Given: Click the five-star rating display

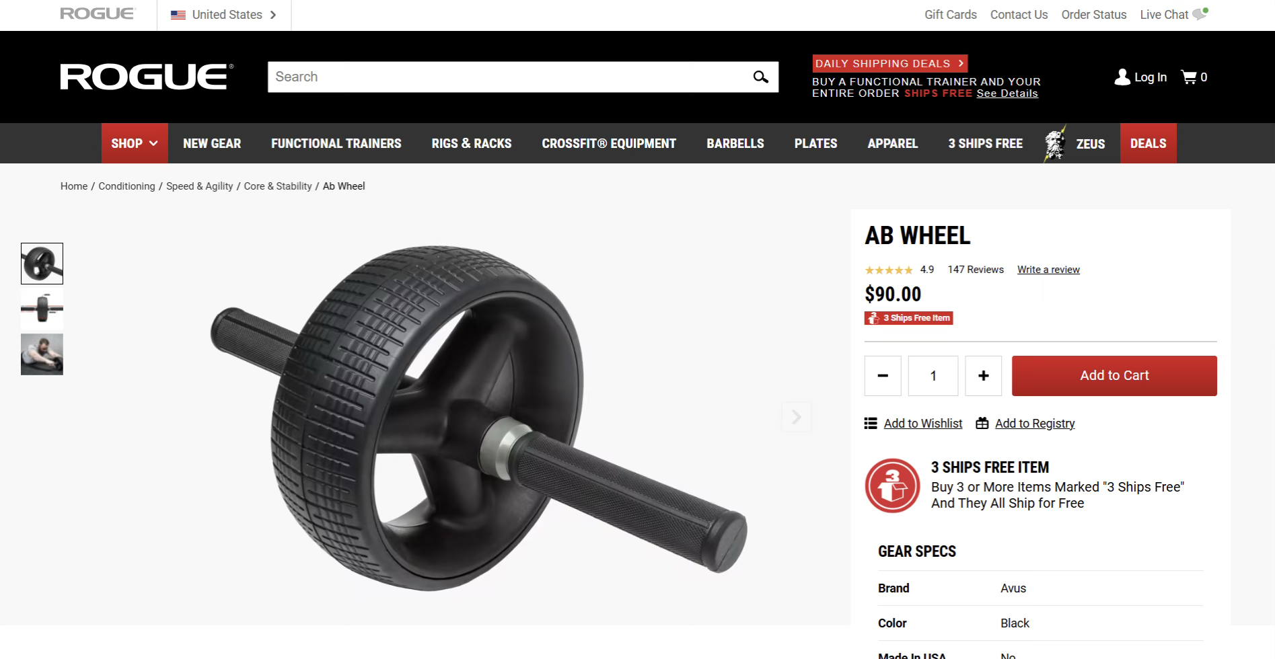Looking at the screenshot, I should click(888, 270).
